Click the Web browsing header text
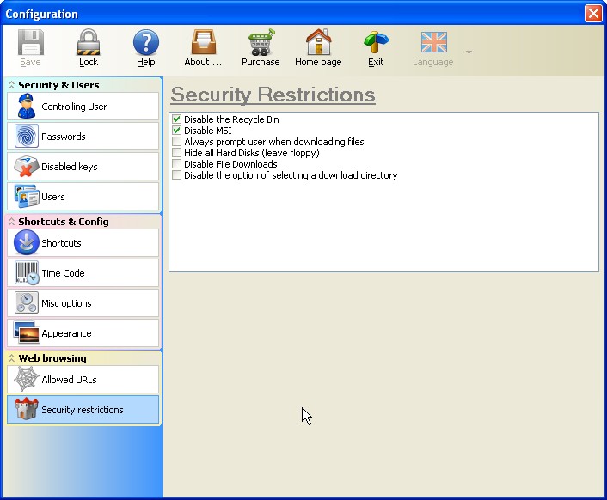 coord(52,358)
